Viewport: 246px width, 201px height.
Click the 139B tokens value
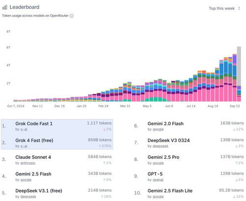232,140
